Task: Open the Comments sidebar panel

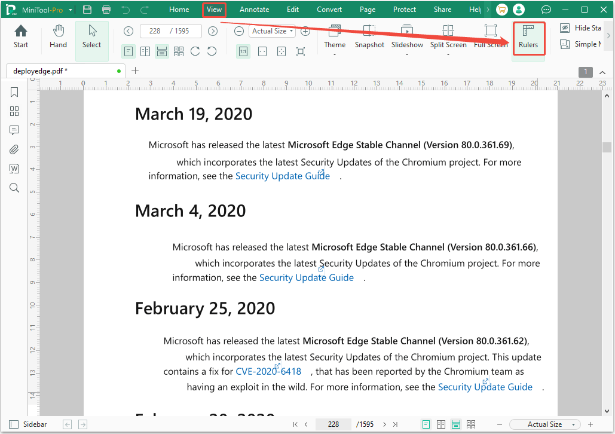Action: (x=14, y=130)
